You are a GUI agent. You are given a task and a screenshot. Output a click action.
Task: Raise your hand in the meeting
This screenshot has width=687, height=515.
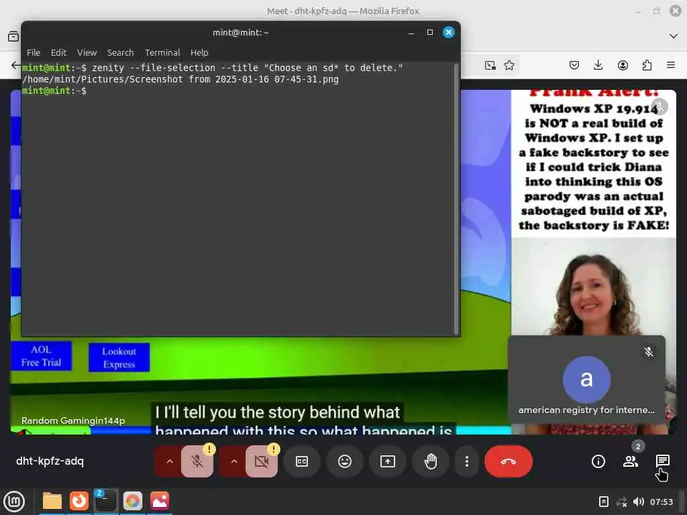(431, 461)
